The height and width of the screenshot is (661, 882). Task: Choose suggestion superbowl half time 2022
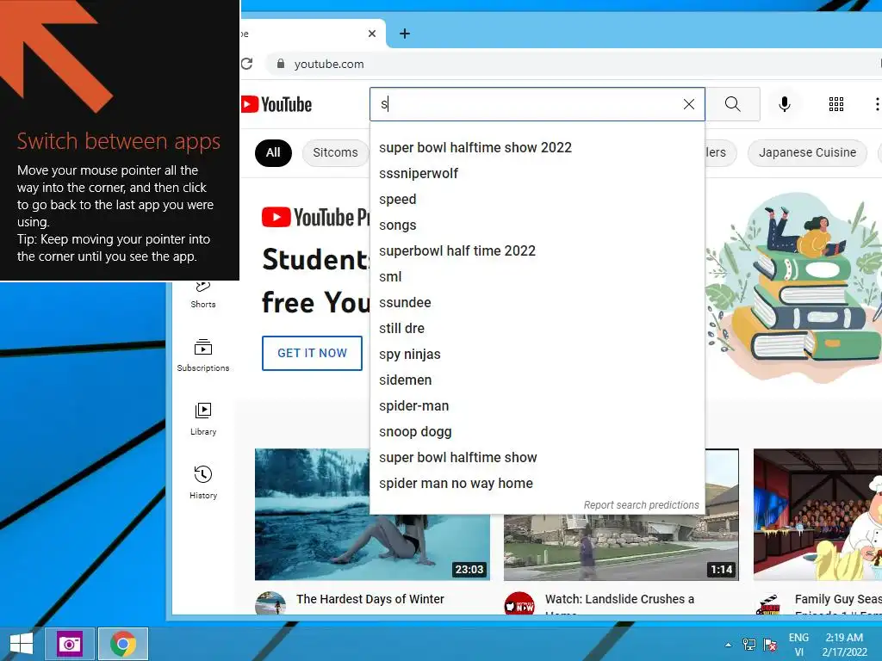pos(537,251)
